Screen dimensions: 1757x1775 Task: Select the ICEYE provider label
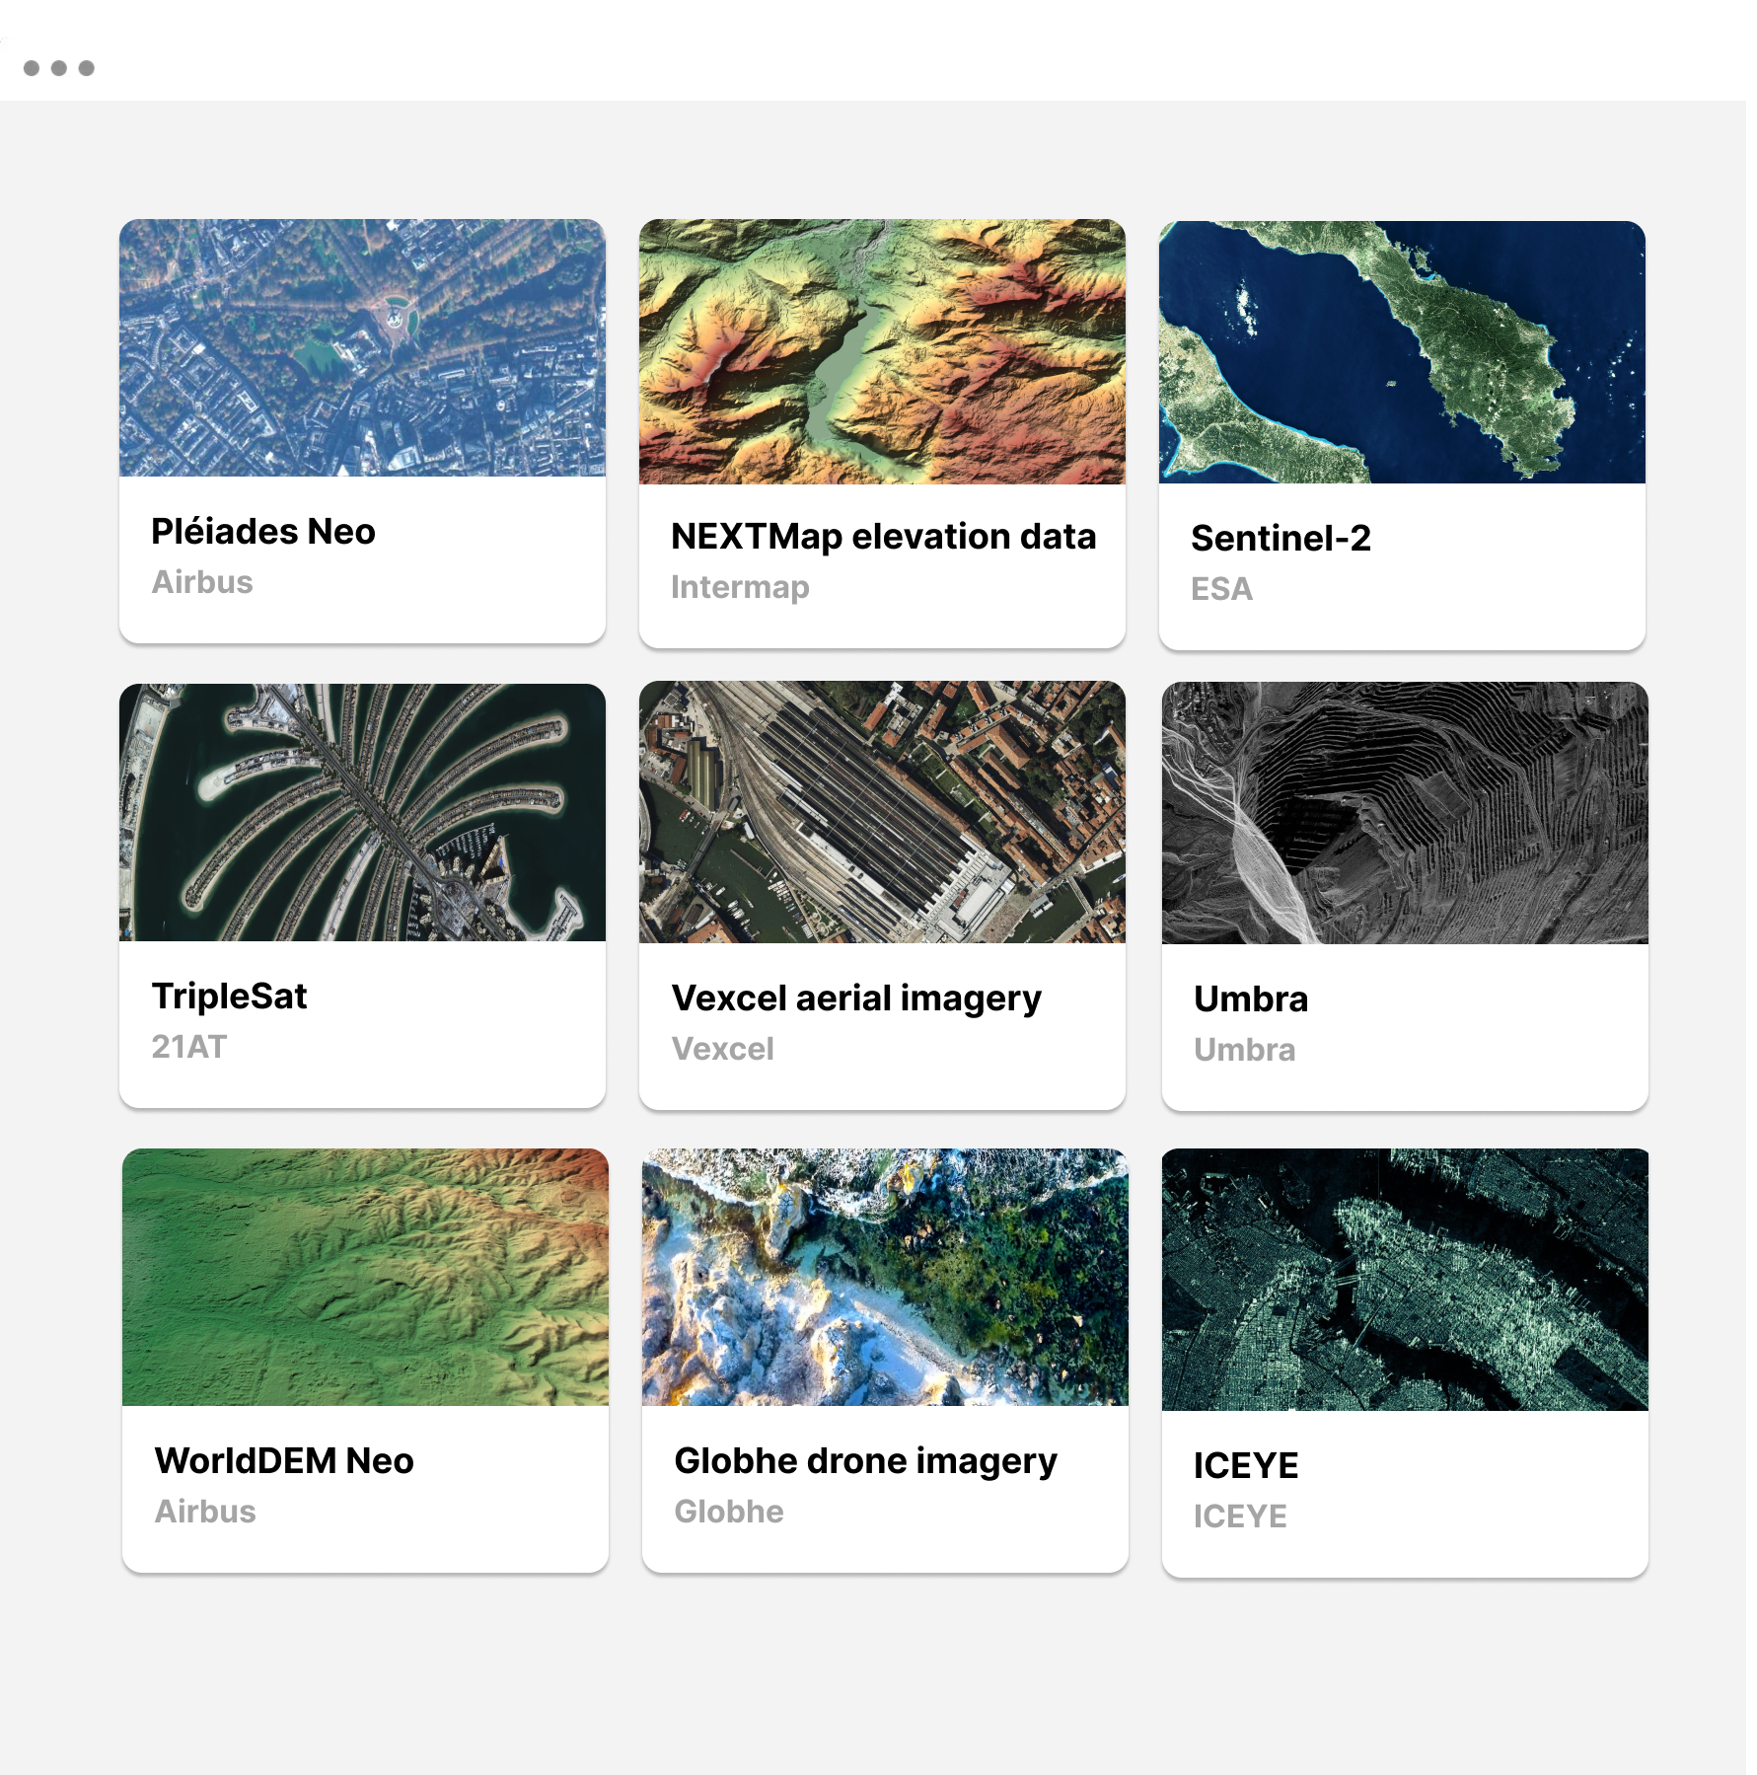point(1240,1516)
